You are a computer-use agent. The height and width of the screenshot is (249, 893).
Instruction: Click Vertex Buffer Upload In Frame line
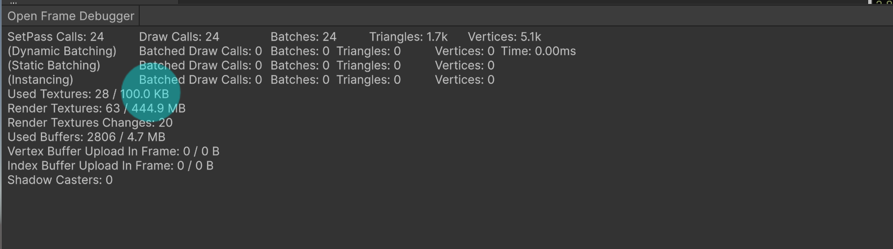tap(113, 152)
